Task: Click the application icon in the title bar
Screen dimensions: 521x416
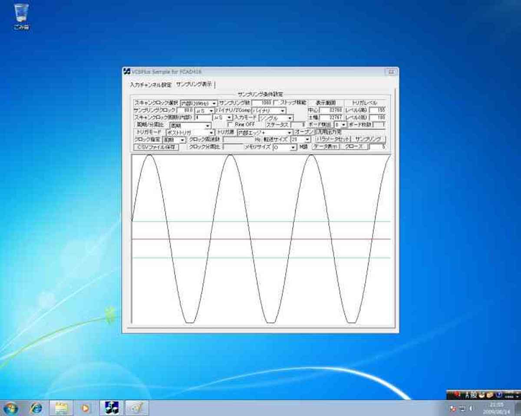Action: click(127, 71)
